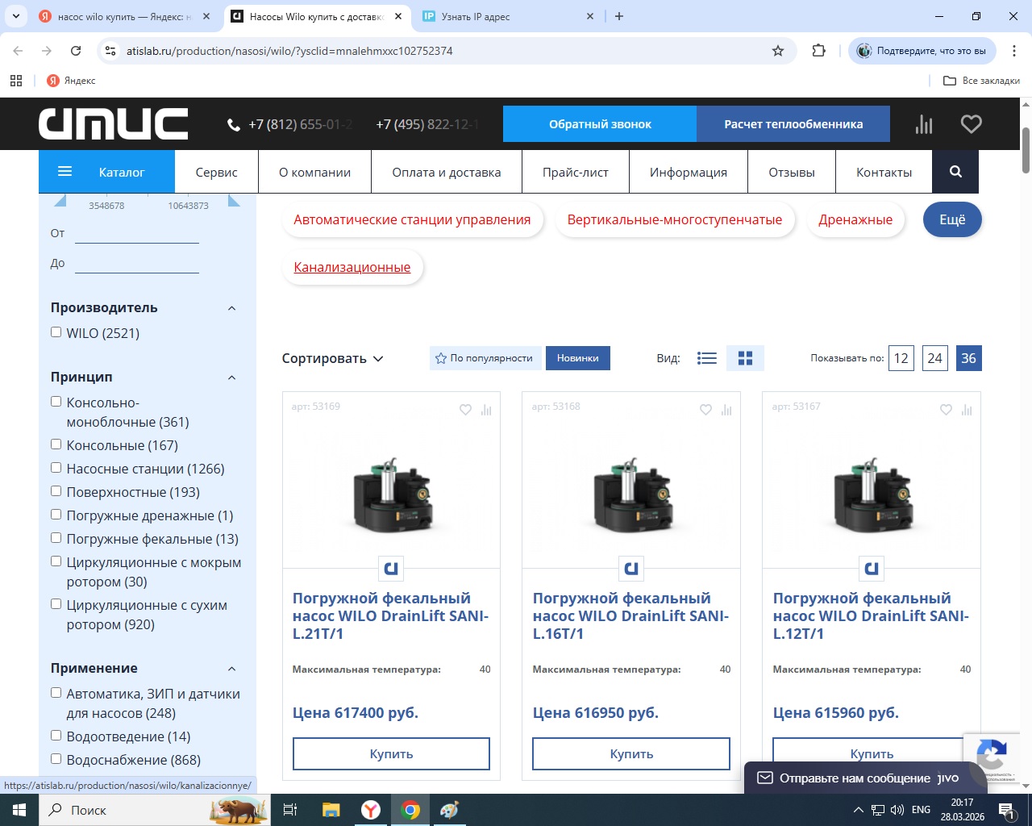Open favorites heart icon in header

(x=972, y=124)
